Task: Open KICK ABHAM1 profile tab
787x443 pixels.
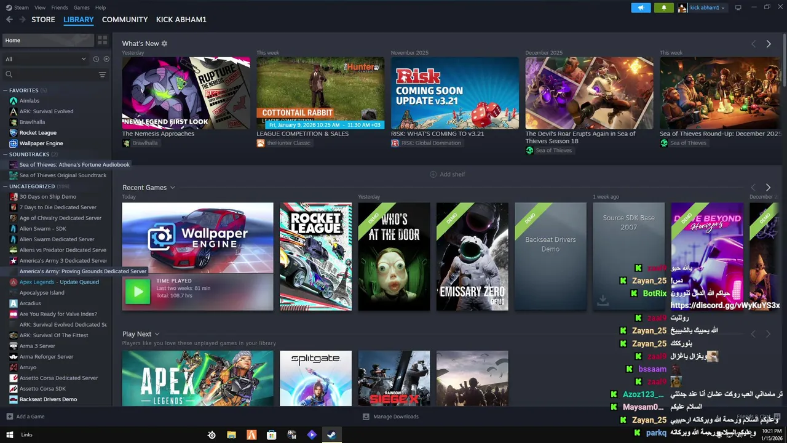Action: (181, 20)
